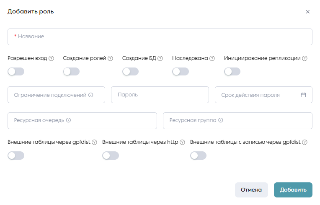This screenshot has height=205, width=320.
Task: Open calendar icon in Срок действия пароля
Action: (303, 95)
